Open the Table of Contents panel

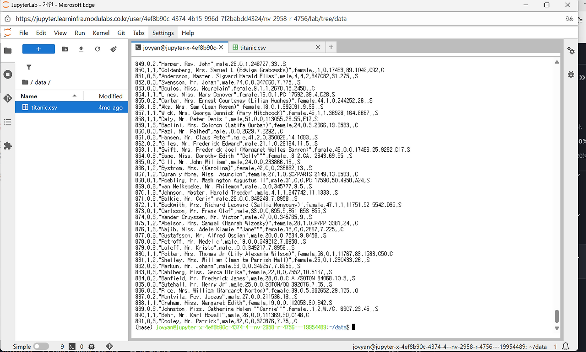[8, 122]
